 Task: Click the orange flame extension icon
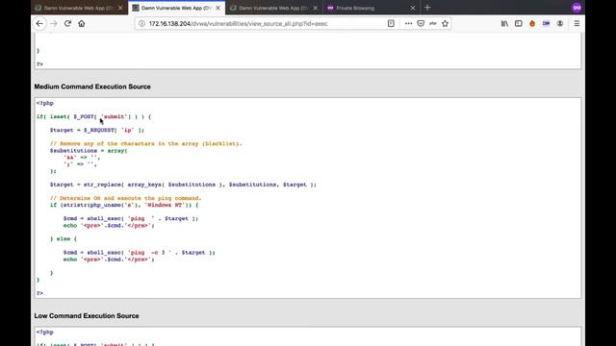point(532,23)
